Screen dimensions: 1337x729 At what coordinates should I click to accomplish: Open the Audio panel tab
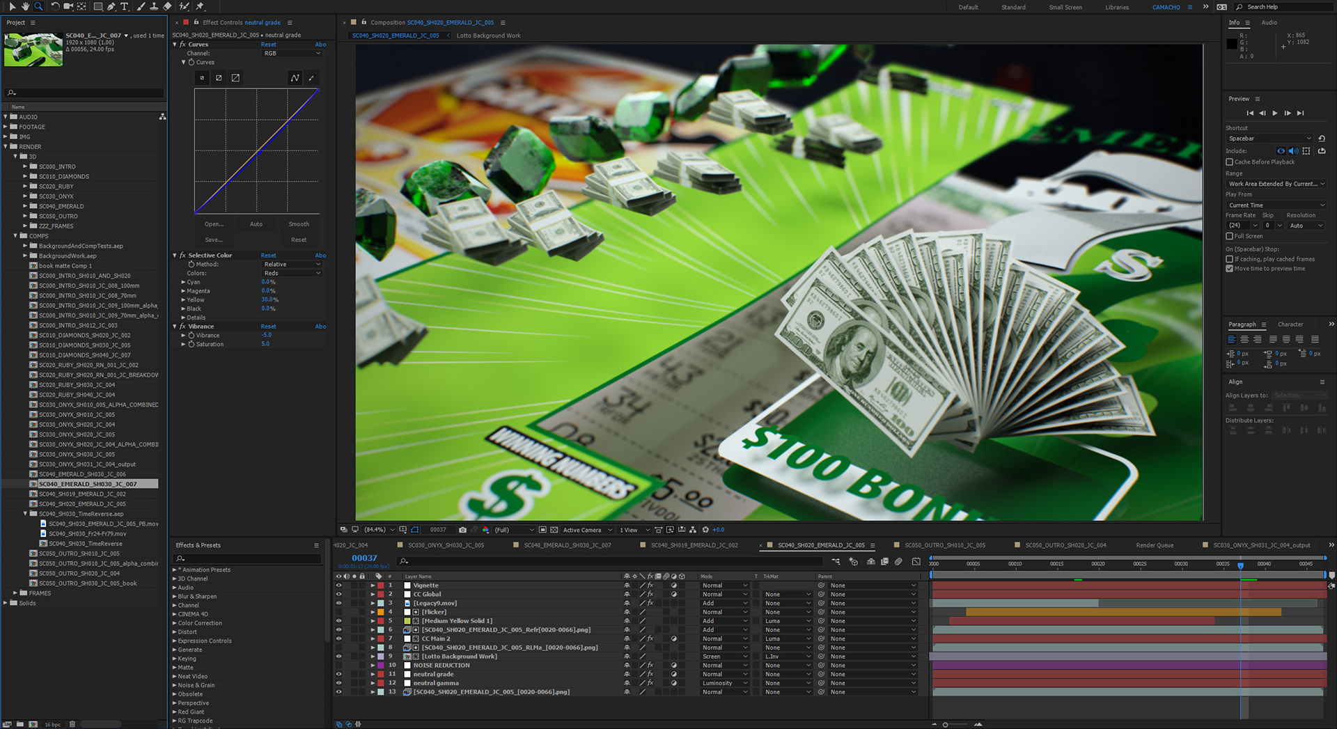coord(1269,22)
